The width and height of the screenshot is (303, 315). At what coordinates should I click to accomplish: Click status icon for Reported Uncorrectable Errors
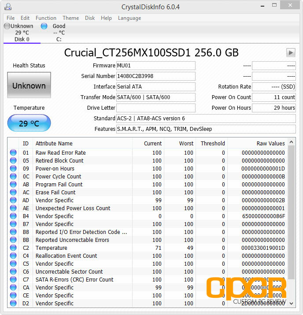(x=13, y=240)
